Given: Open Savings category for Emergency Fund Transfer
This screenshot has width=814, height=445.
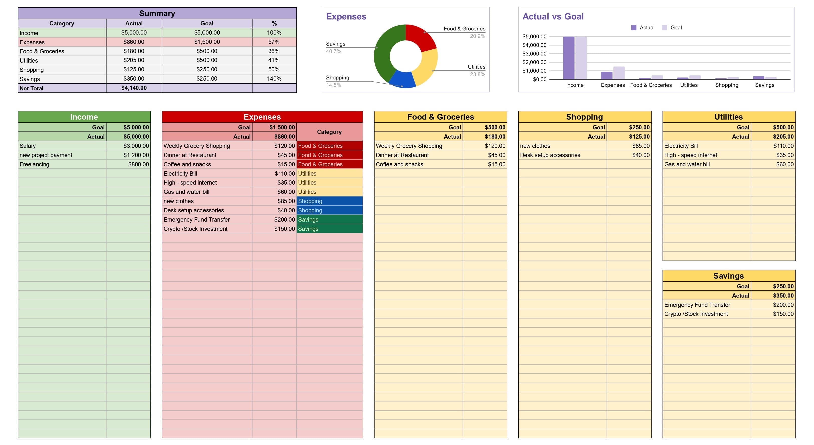Looking at the screenshot, I should point(330,220).
